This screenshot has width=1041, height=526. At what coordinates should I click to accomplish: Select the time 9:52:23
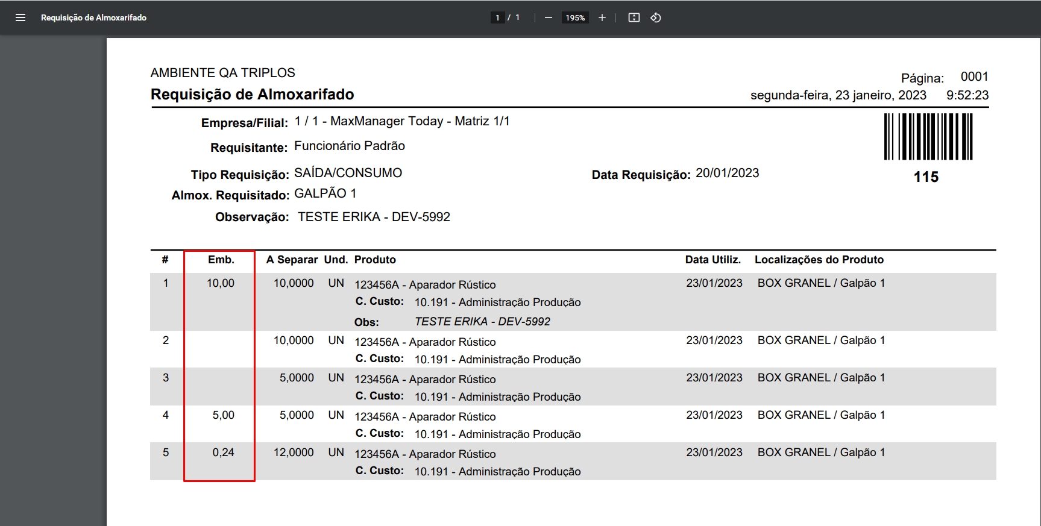(967, 95)
